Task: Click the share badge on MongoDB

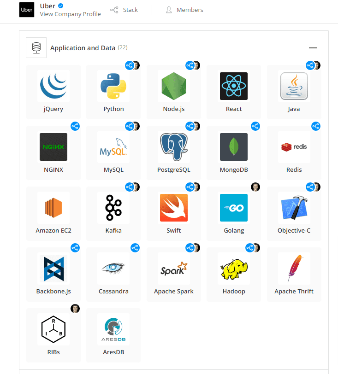Action: [255, 126]
